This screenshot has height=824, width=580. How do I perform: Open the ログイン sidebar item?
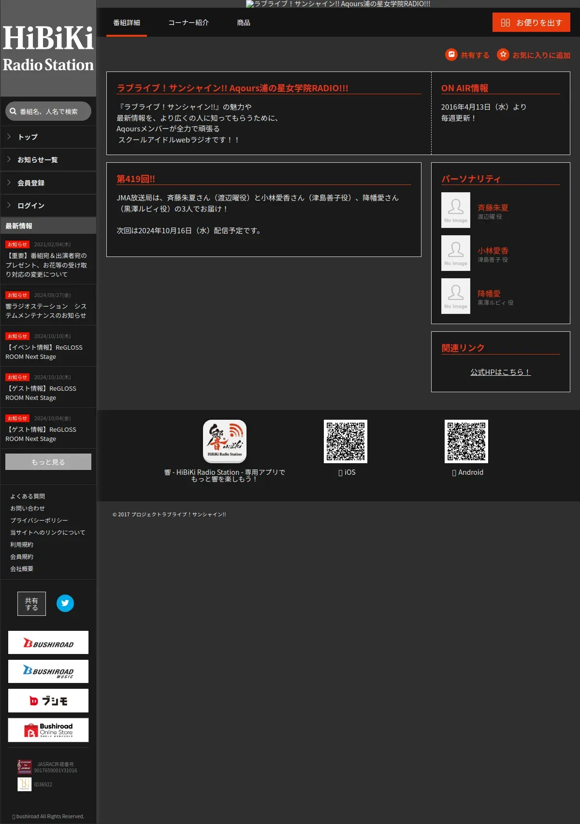pos(48,206)
